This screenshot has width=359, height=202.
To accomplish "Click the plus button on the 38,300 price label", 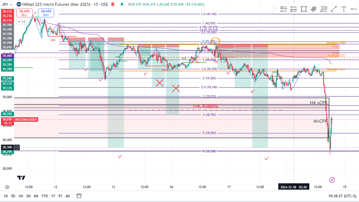I will click(17, 147).
